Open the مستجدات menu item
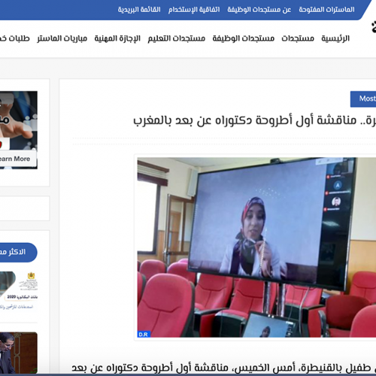The width and height of the screenshot is (376, 376). pyautogui.click(x=298, y=38)
